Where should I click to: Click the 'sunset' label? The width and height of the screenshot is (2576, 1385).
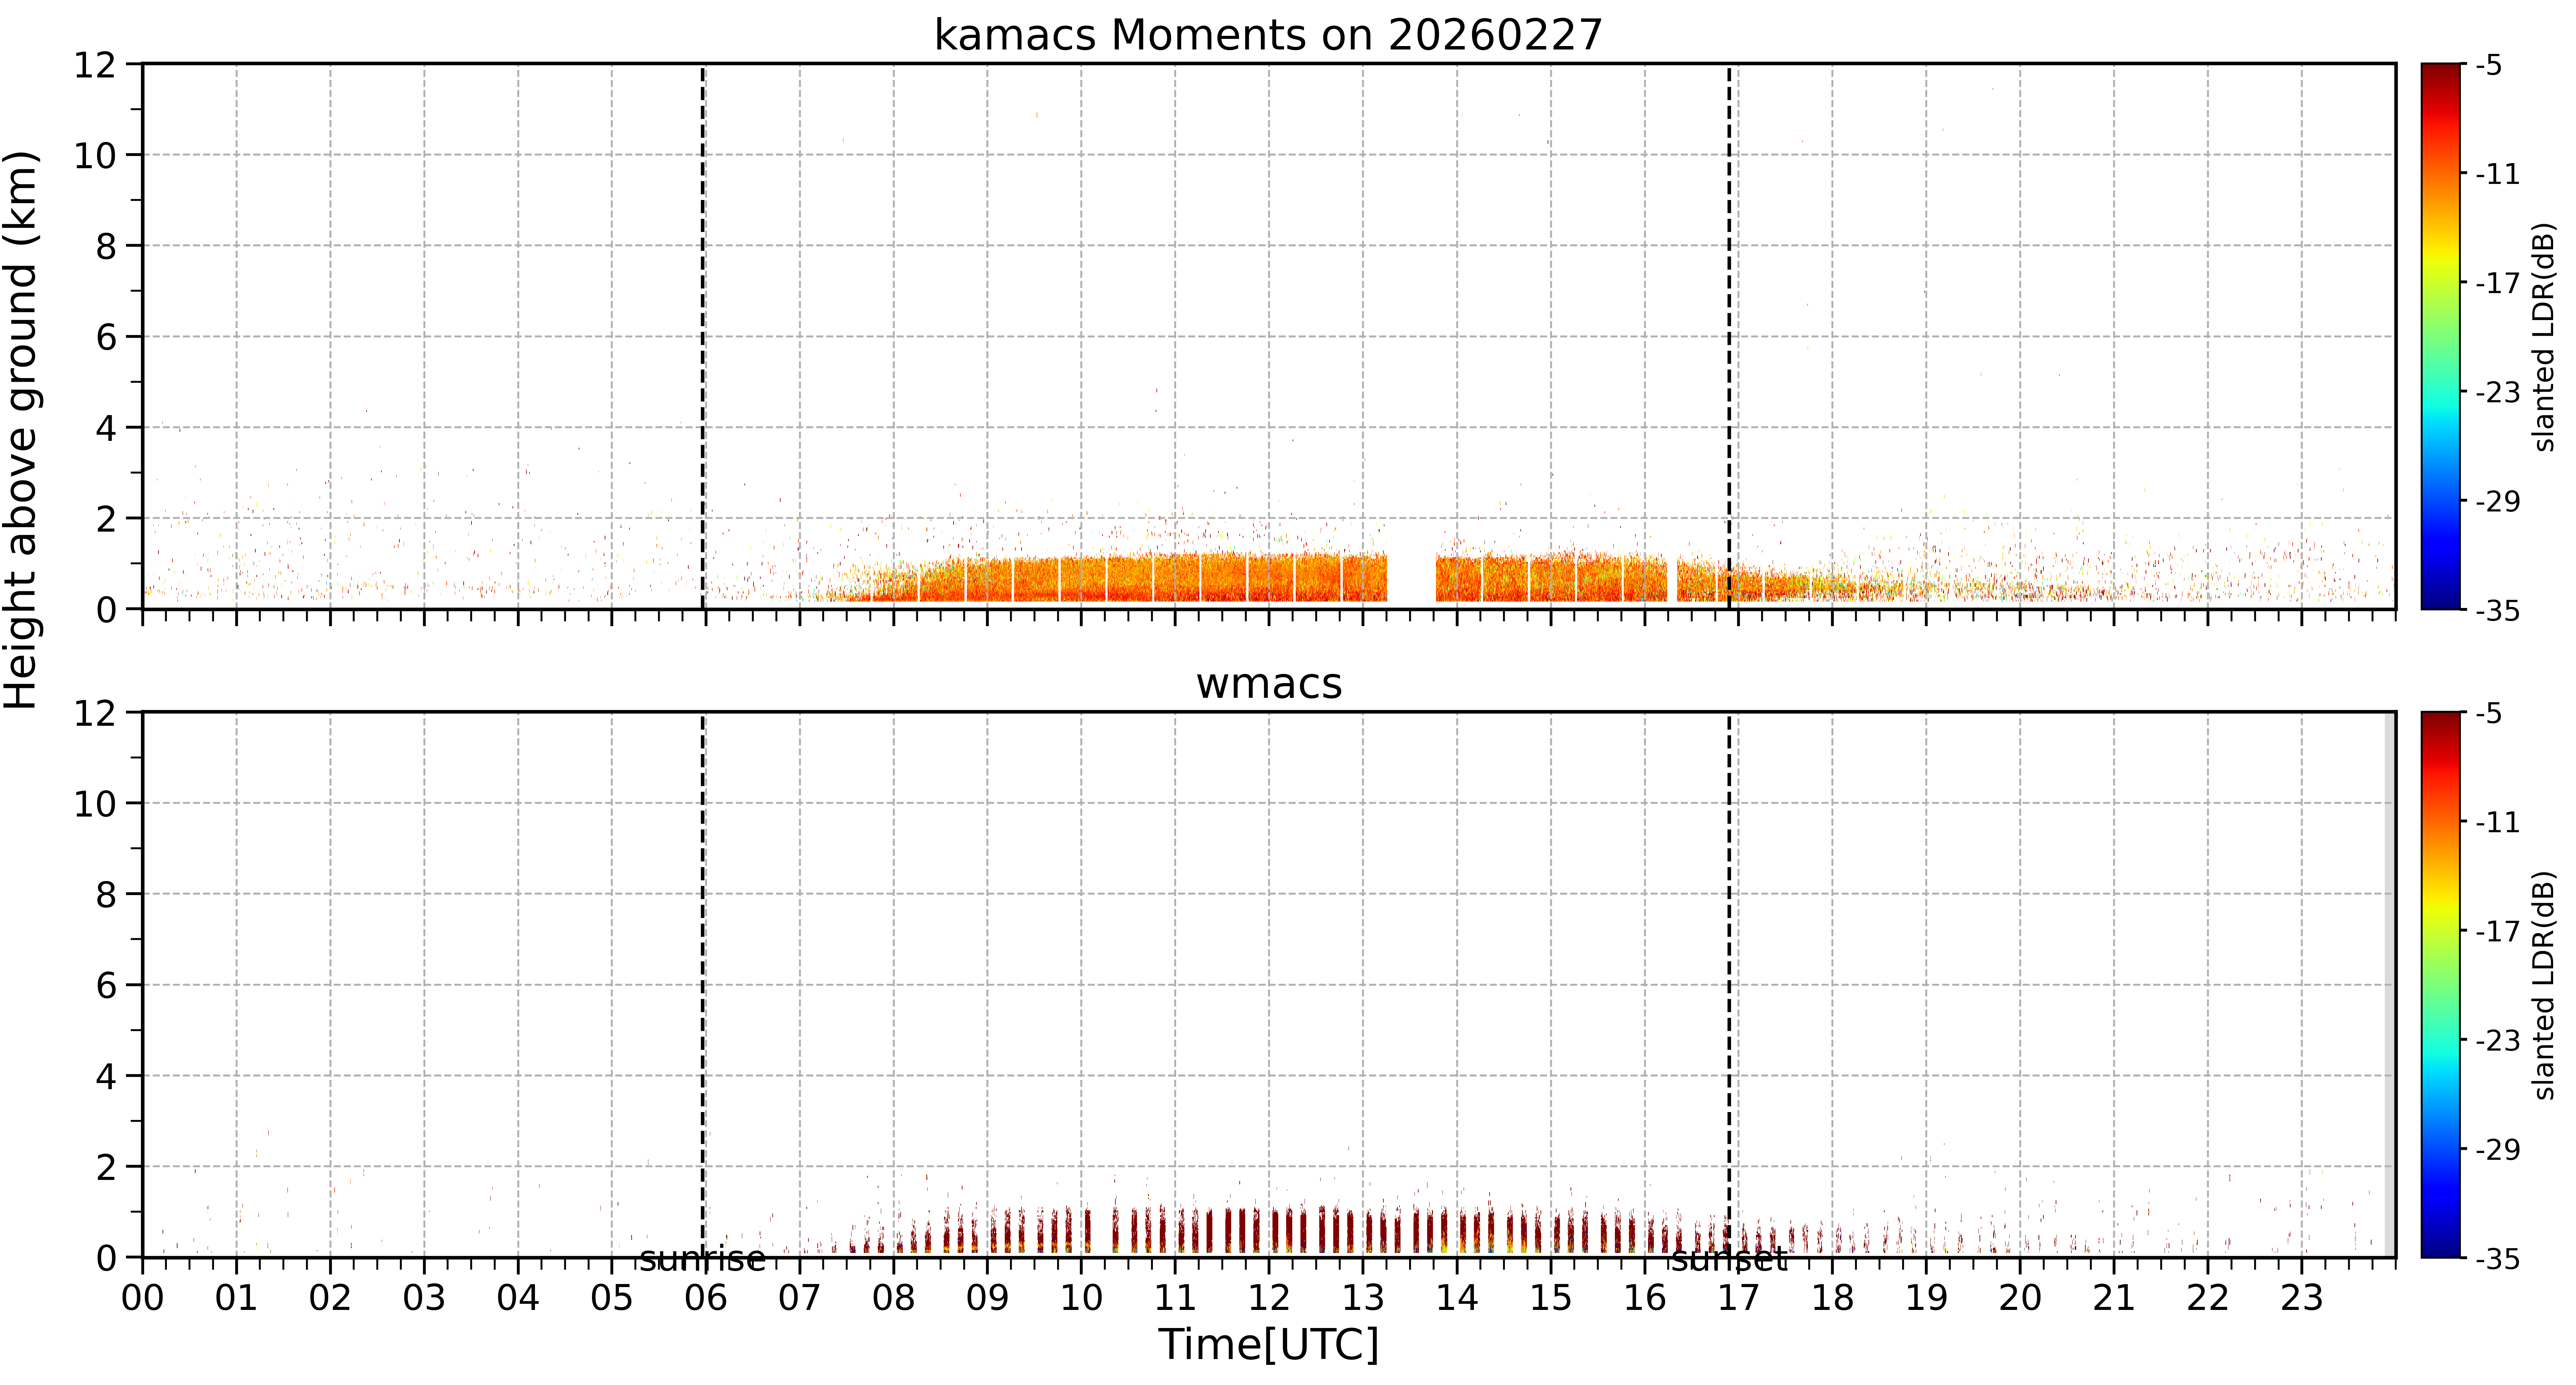click(x=1729, y=1259)
